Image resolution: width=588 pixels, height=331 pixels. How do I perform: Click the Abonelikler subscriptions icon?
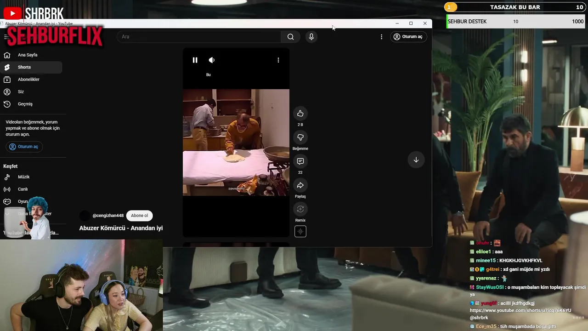(7, 80)
